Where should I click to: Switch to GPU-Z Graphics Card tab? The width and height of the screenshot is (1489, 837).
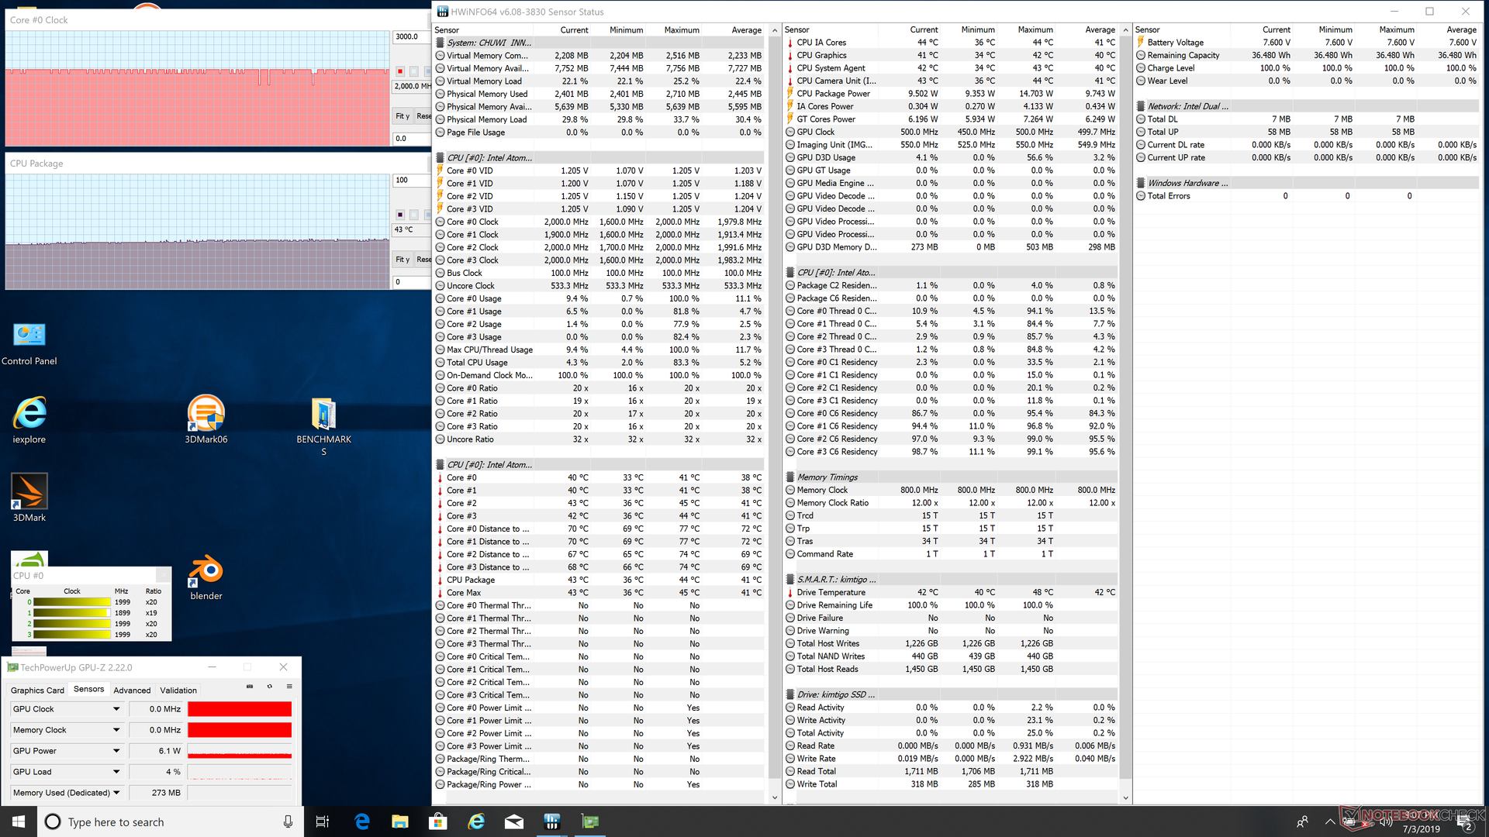(37, 691)
